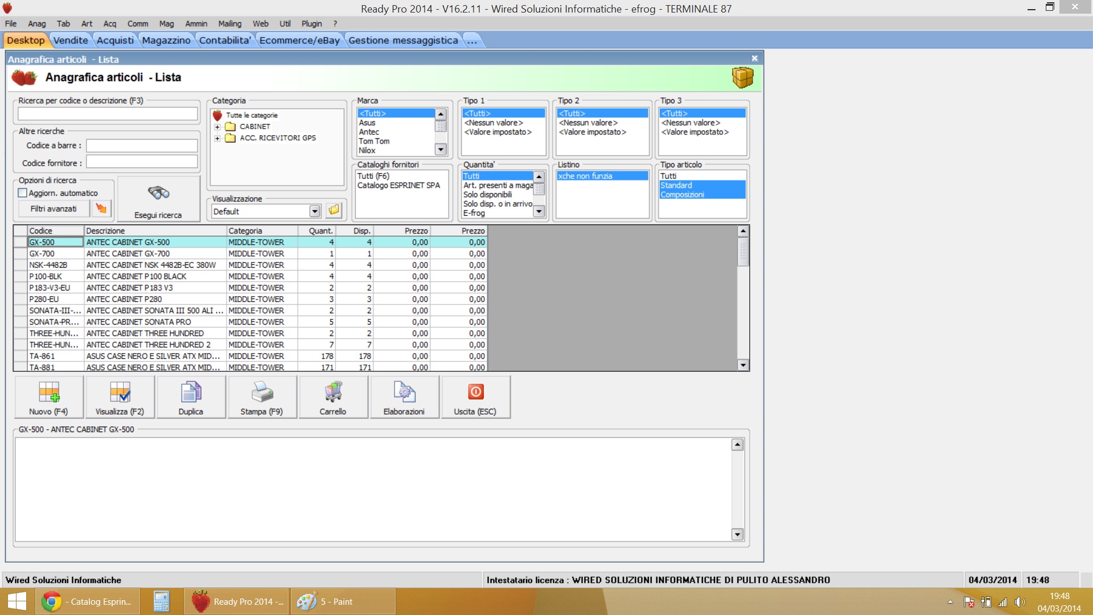1093x615 pixels.
Task: Click the notes area scroll down arrow
Action: click(737, 534)
